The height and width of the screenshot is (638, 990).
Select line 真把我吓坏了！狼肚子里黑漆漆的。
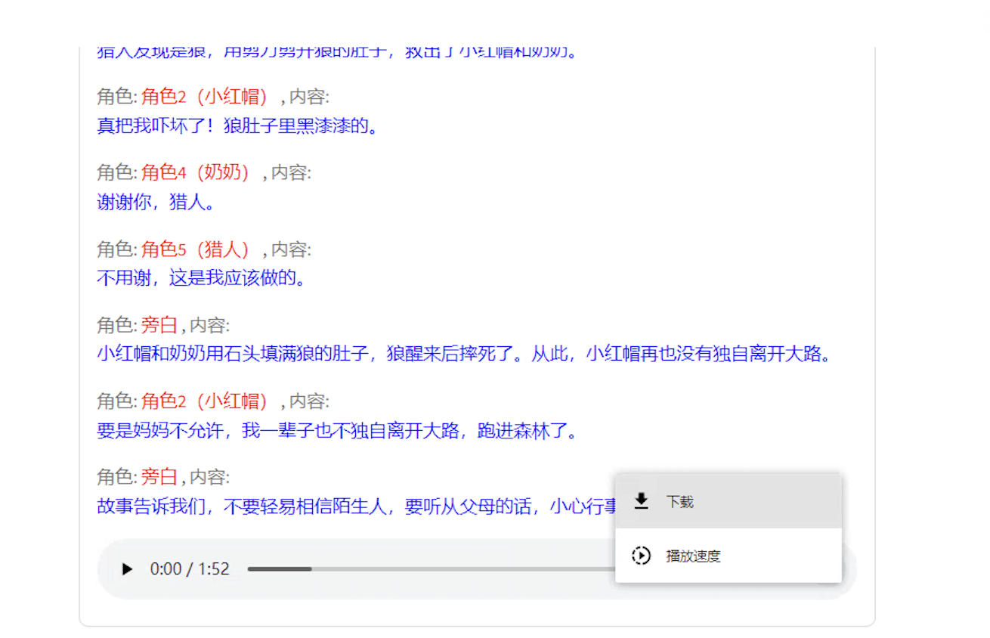[x=237, y=126]
